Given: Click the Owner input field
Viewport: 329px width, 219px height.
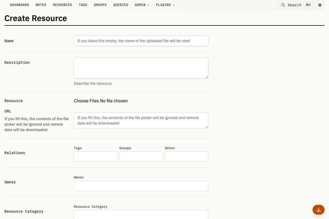Looking at the screenshot, I should point(141,186).
